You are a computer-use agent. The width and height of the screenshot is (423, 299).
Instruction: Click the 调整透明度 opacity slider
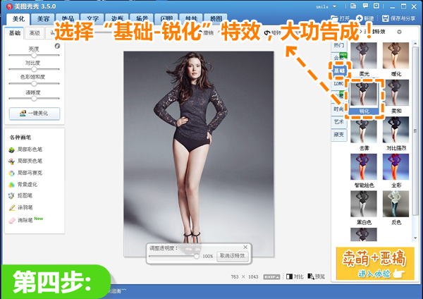(174, 256)
